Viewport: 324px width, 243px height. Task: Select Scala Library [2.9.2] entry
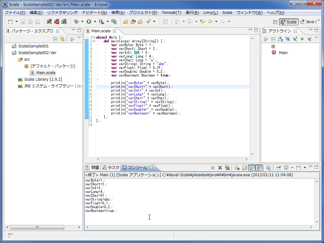(43, 79)
